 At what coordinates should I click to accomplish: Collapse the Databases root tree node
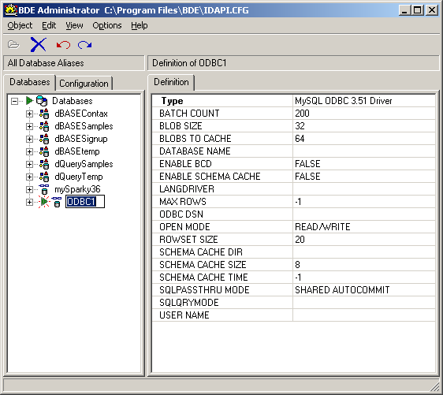14,101
